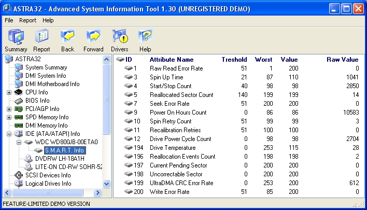Expand the PCI/AGP Info node
This screenshot has width=367, height=210.
click(x=9, y=109)
